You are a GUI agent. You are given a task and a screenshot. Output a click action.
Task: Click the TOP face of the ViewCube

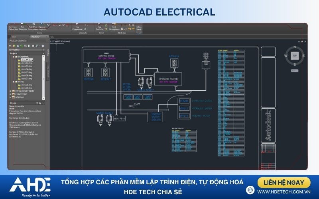pos(294,55)
